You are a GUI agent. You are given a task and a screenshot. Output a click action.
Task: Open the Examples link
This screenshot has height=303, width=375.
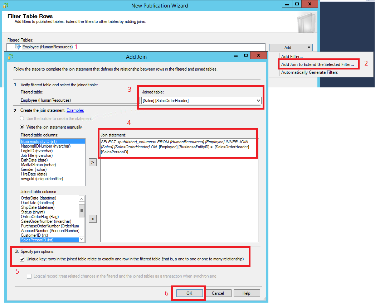(75, 110)
